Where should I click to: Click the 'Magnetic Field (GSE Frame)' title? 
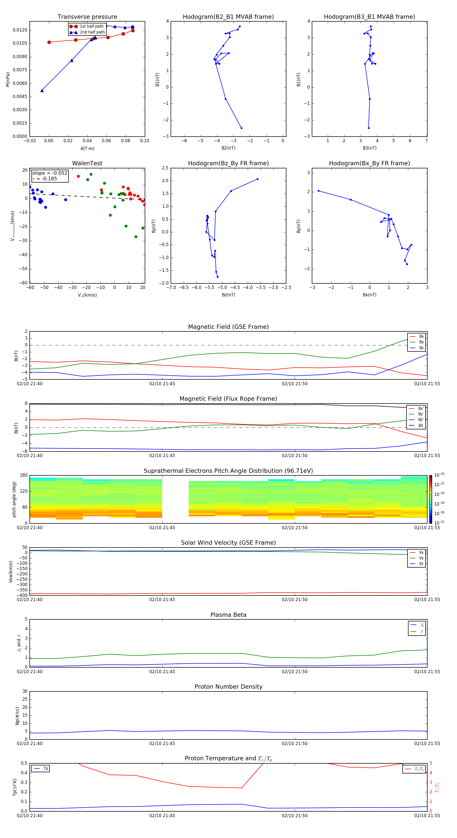[x=228, y=327]
